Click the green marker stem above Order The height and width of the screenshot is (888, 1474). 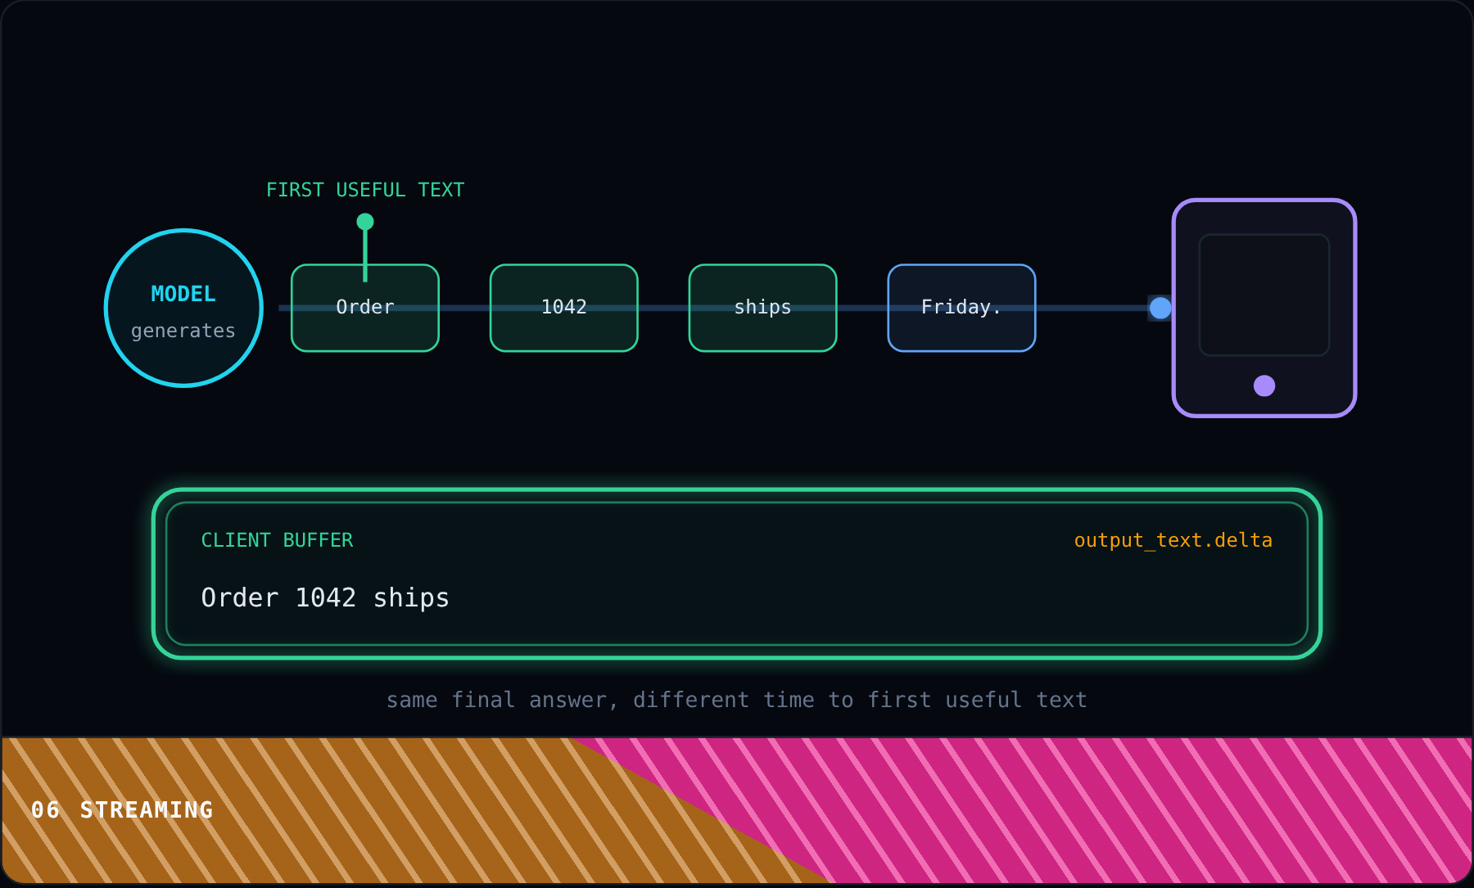(x=365, y=255)
